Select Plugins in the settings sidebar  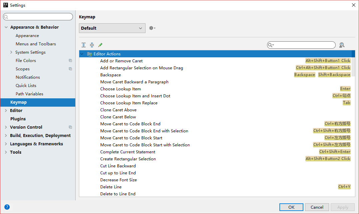[x=18, y=119]
